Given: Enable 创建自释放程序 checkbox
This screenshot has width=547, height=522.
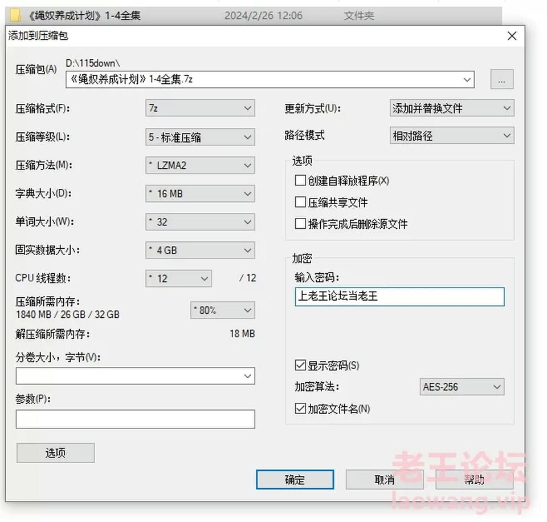Looking at the screenshot, I should (300, 181).
